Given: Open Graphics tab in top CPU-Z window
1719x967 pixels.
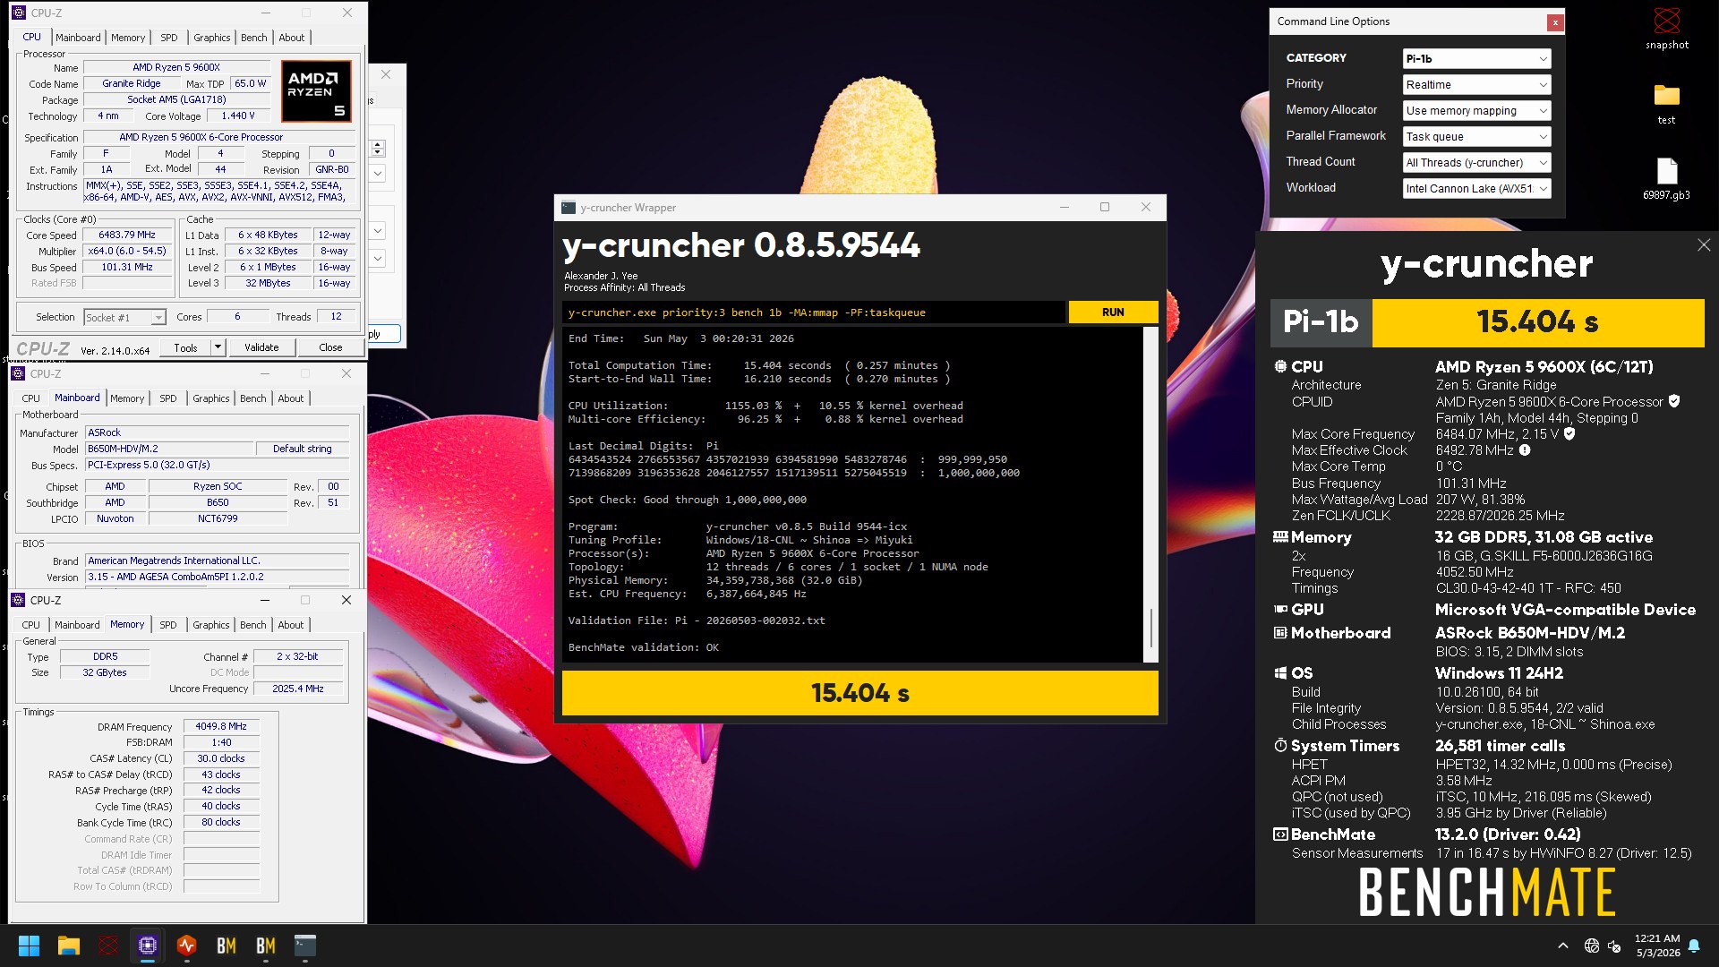Looking at the screenshot, I should coord(212,38).
